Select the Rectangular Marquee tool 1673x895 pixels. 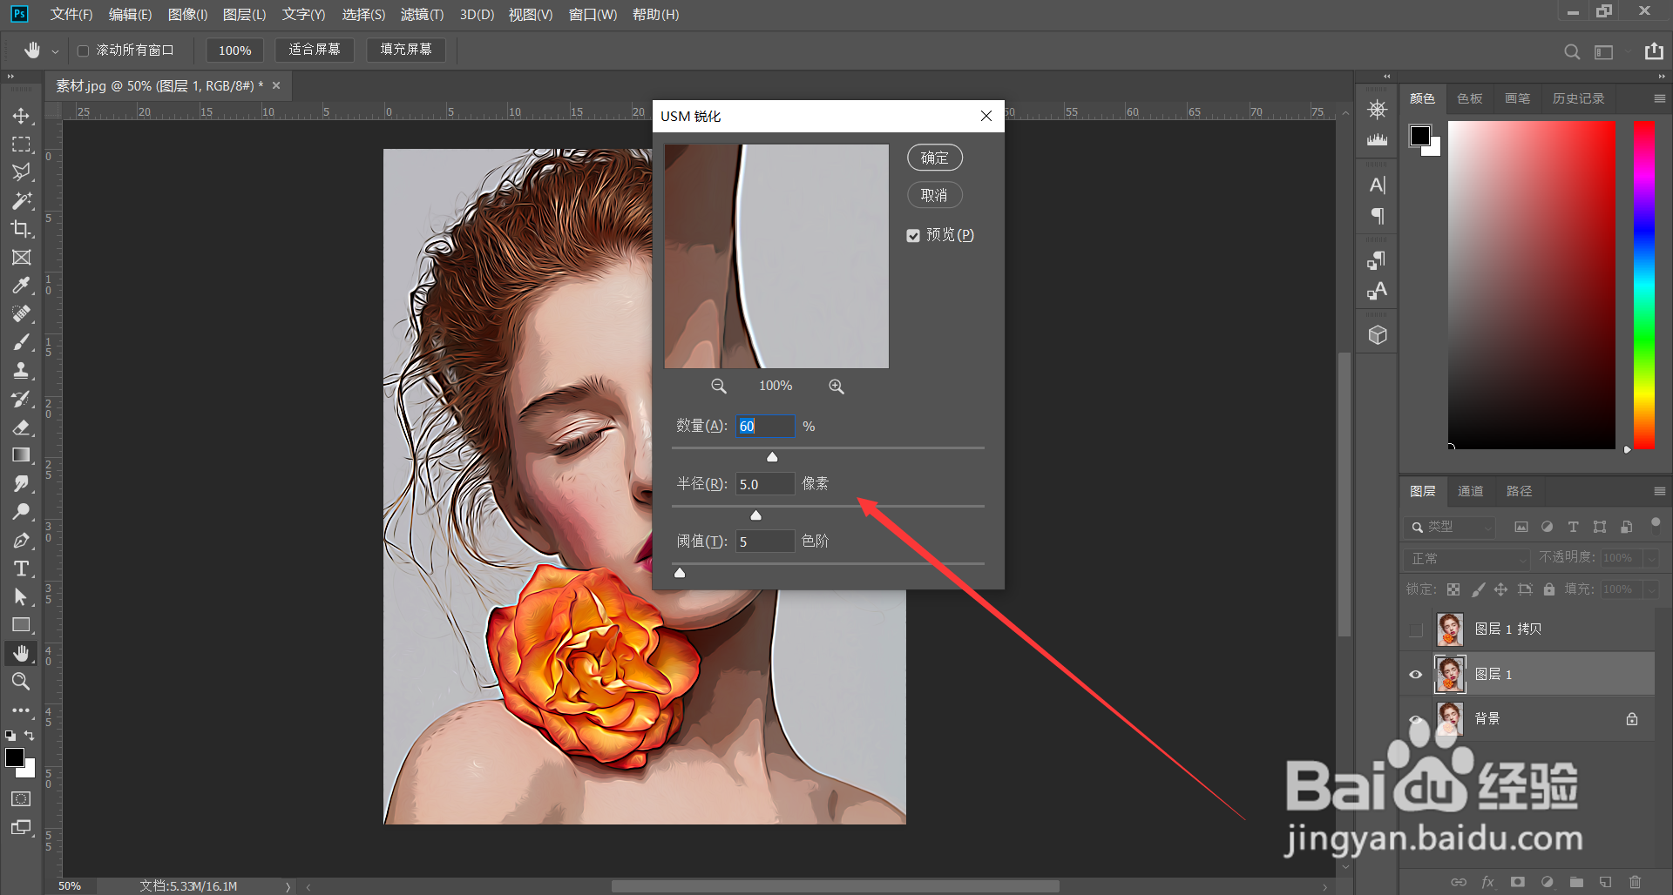tap(21, 145)
